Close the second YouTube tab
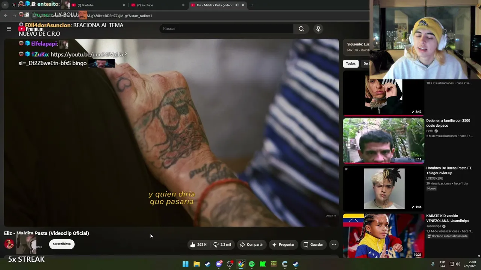Image resolution: width=481 pixels, height=270 pixels. (124, 5)
